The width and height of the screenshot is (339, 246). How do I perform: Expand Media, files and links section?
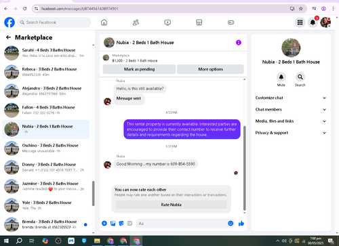tap(291, 121)
